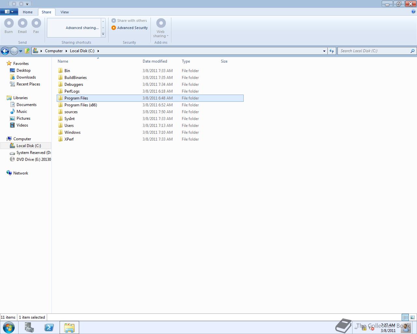Go up one level with the Up folder icon

pos(27,51)
